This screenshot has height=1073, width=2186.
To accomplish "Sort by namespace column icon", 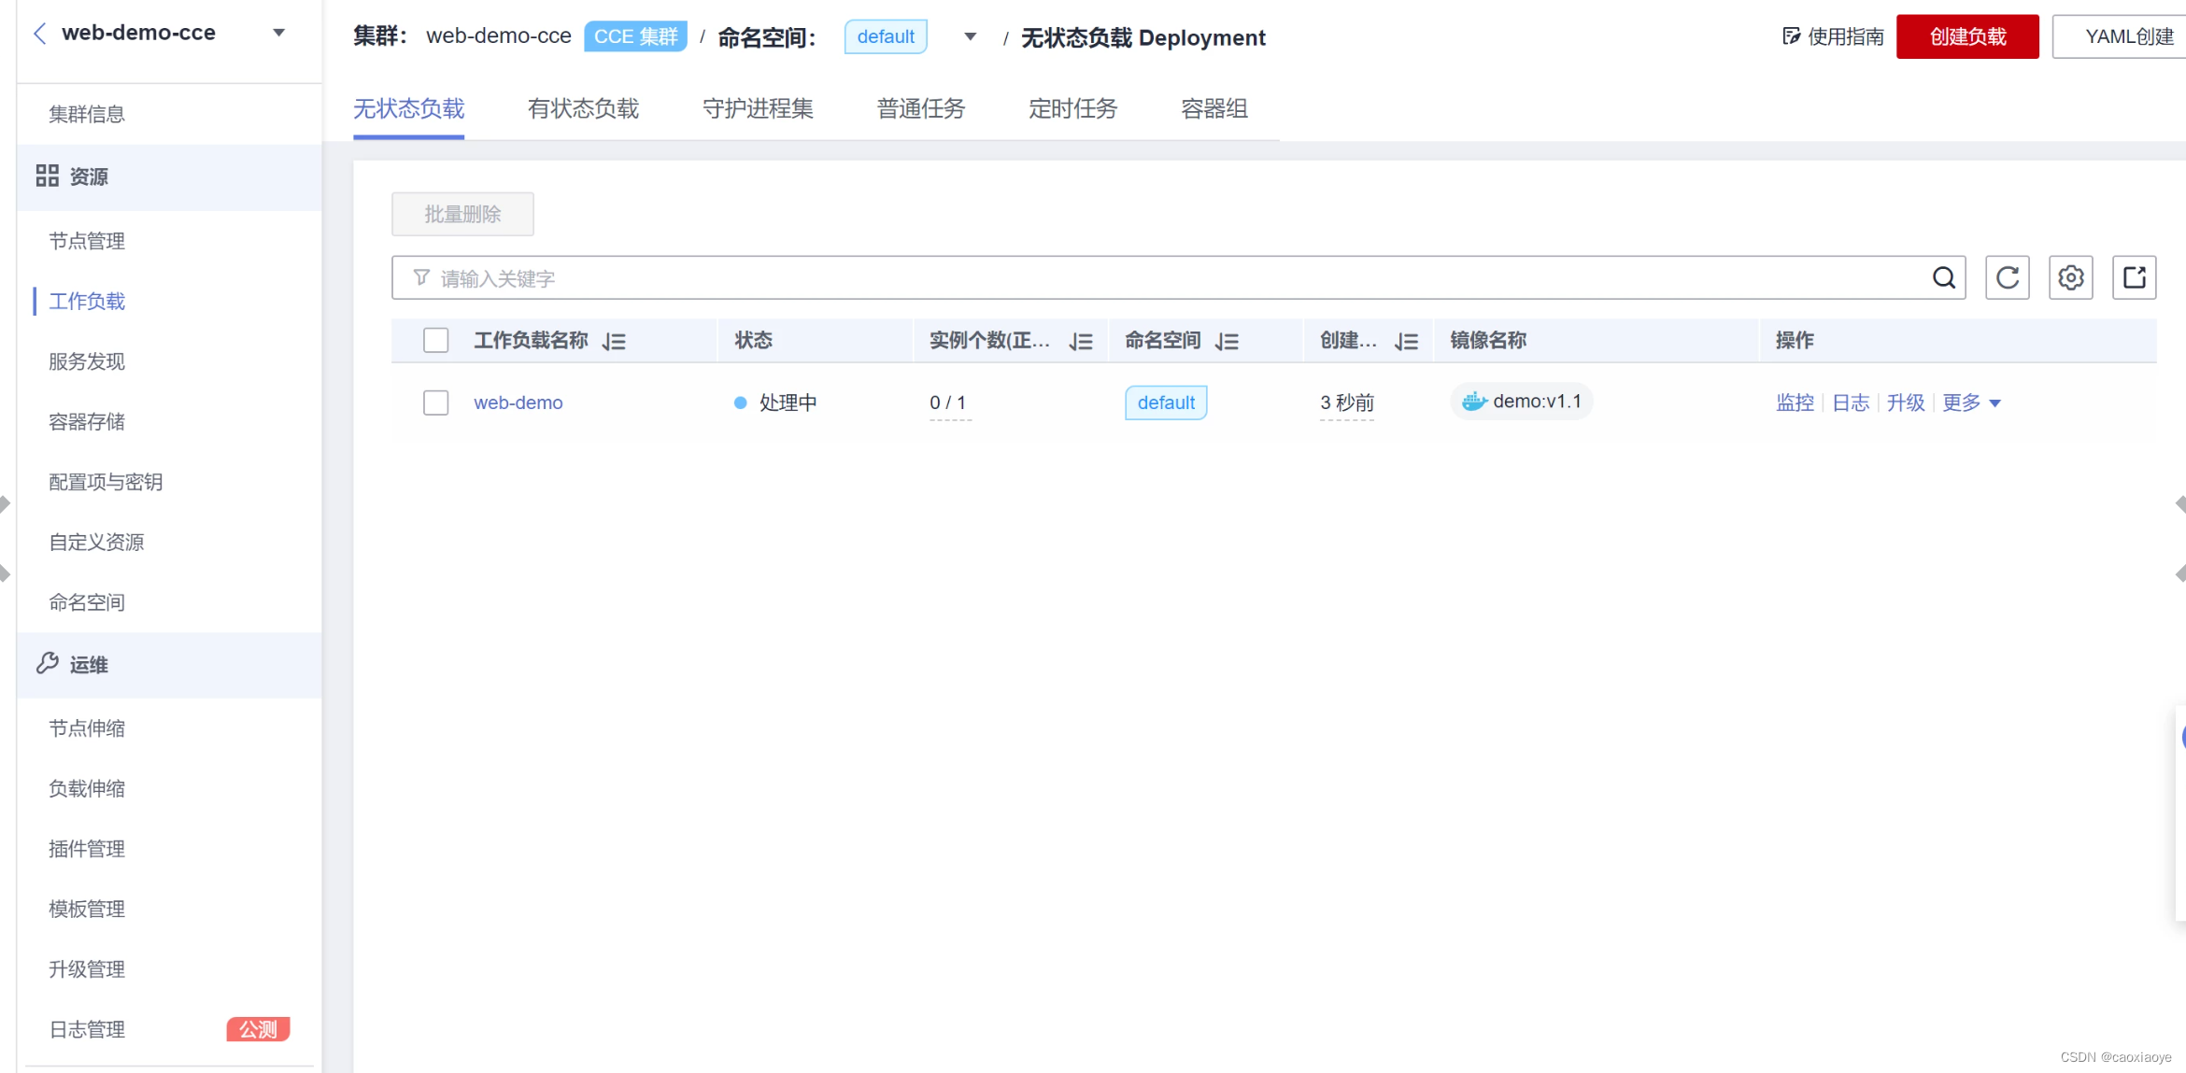I will (x=1227, y=342).
